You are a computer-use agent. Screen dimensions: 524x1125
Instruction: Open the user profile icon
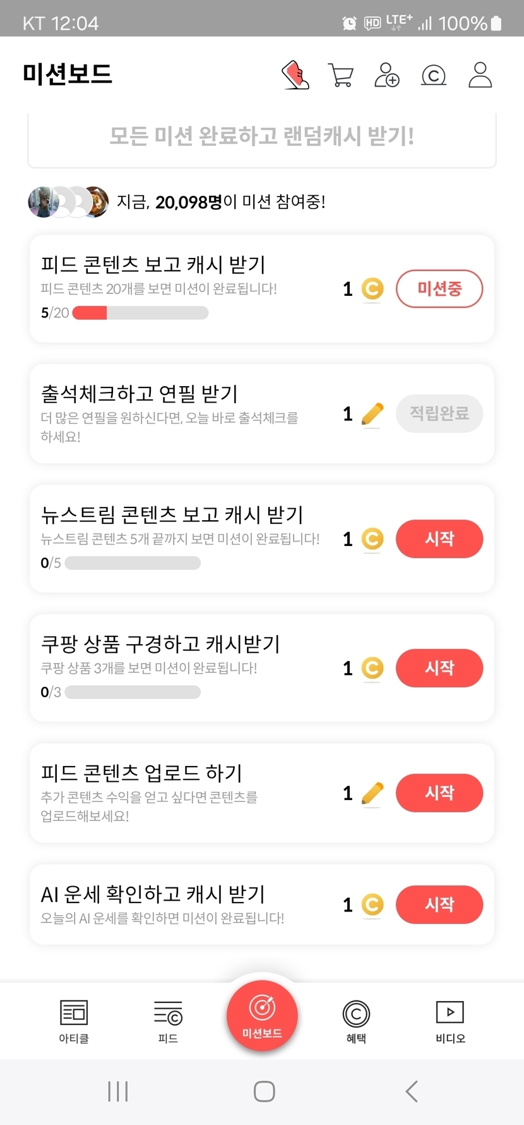point(480,75)
